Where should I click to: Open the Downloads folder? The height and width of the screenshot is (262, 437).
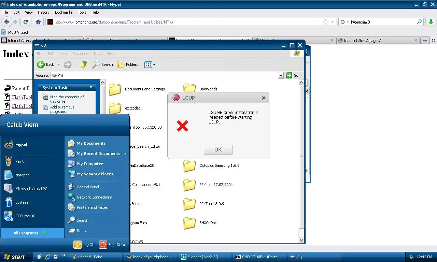point(200,89)
